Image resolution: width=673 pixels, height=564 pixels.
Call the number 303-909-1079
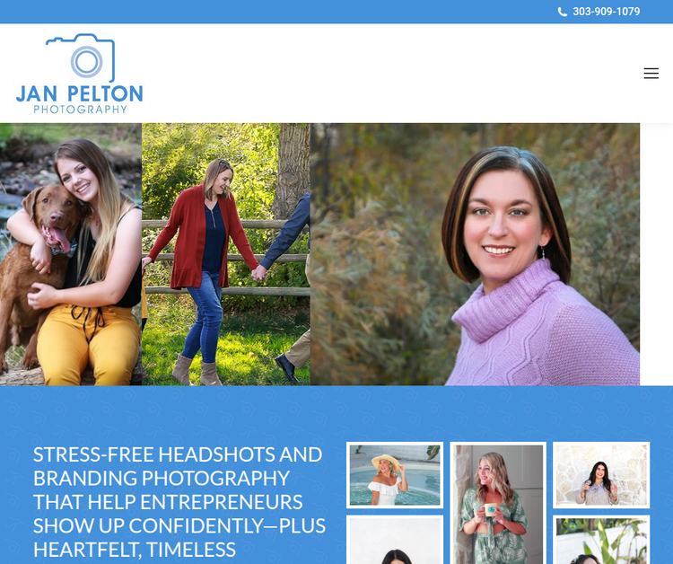click(x=606, y=12)
